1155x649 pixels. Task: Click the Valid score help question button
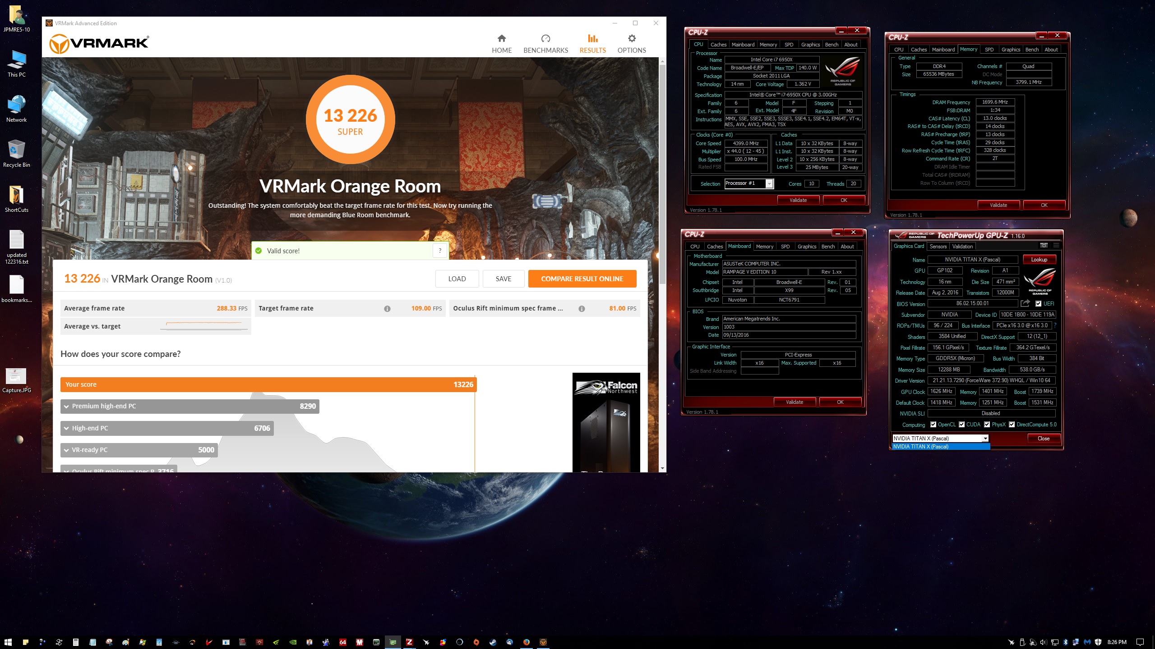click(x=440, y=251)
